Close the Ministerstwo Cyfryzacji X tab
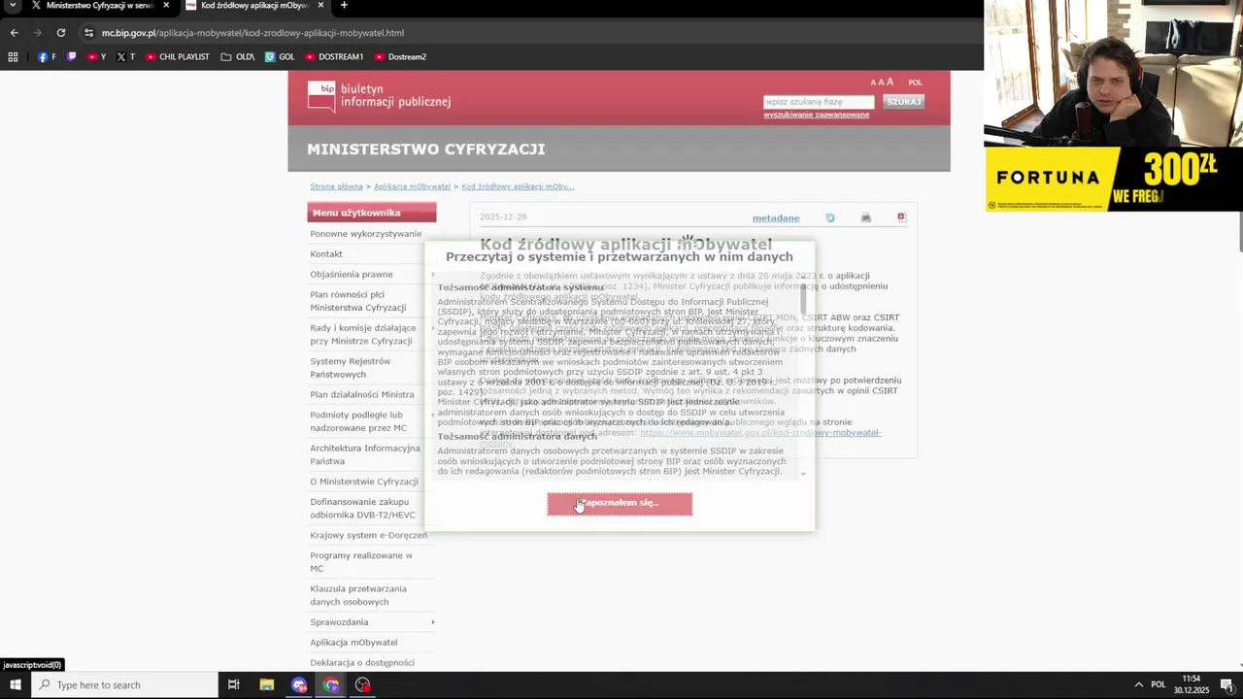This screenshot has width=1243, height=699. click(166, 6)
